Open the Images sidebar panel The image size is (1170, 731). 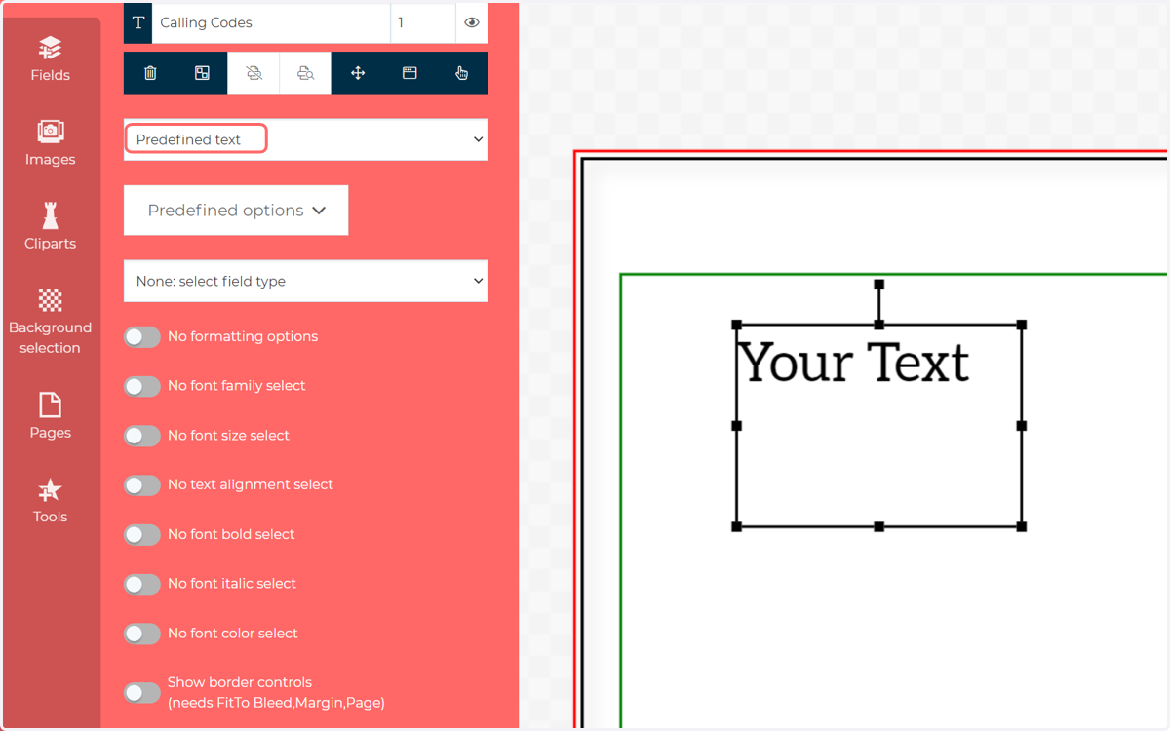50,143
